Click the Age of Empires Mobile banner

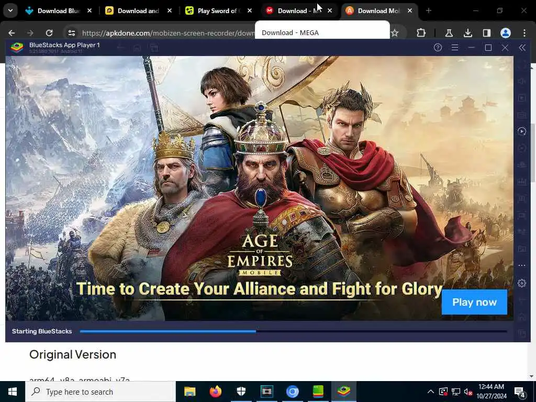click(x=259, y=188)
